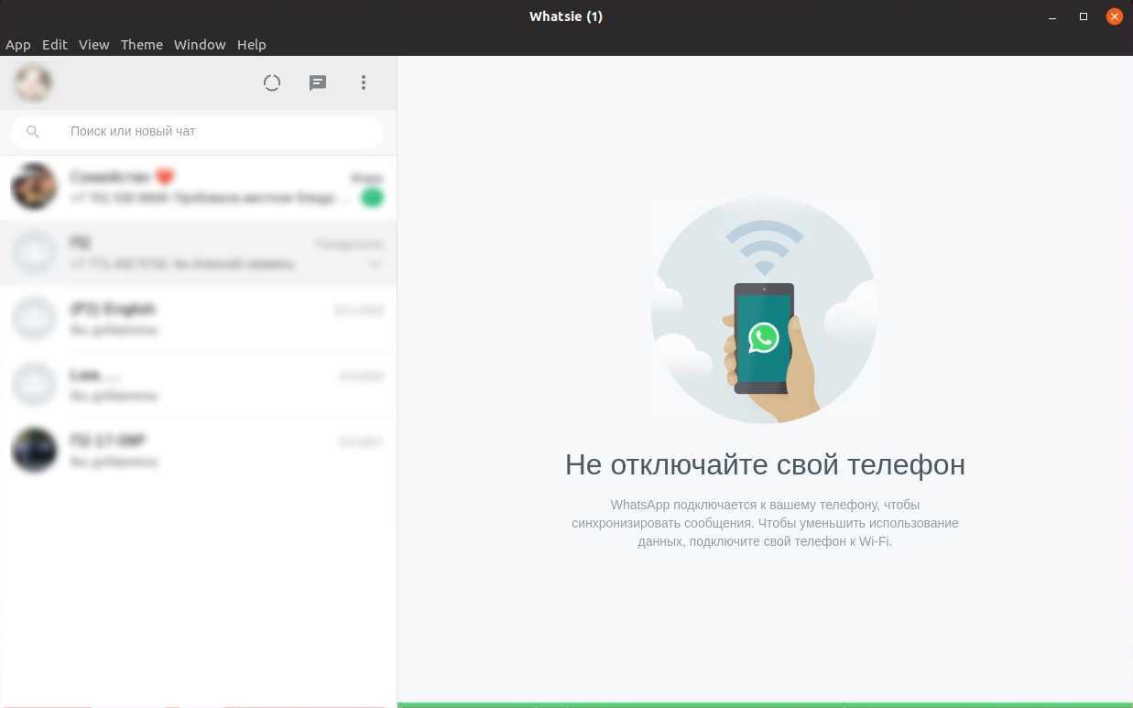1133x708 pixels.
Task: Open the chat with the red heart emoji
Action: (198, 188)
